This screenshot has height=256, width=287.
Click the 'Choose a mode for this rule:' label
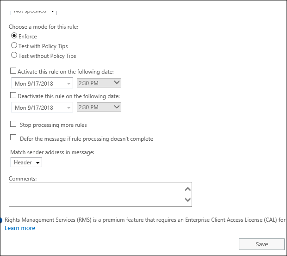click(x=44, y=27)
